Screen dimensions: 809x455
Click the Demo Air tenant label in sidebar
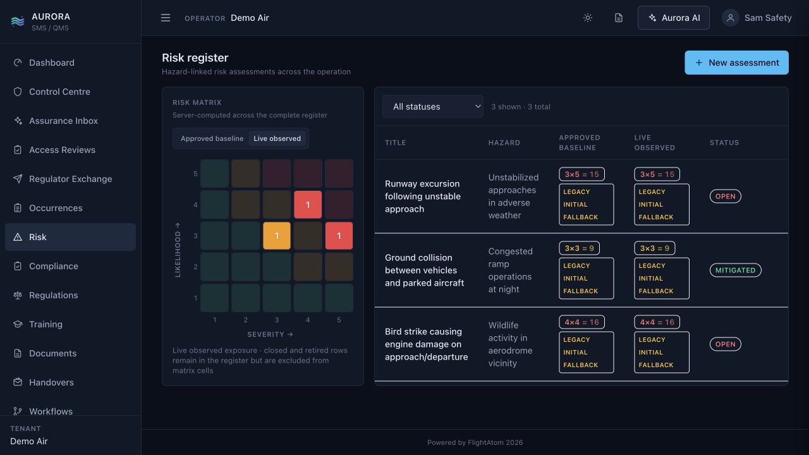[x=29, y=441]
